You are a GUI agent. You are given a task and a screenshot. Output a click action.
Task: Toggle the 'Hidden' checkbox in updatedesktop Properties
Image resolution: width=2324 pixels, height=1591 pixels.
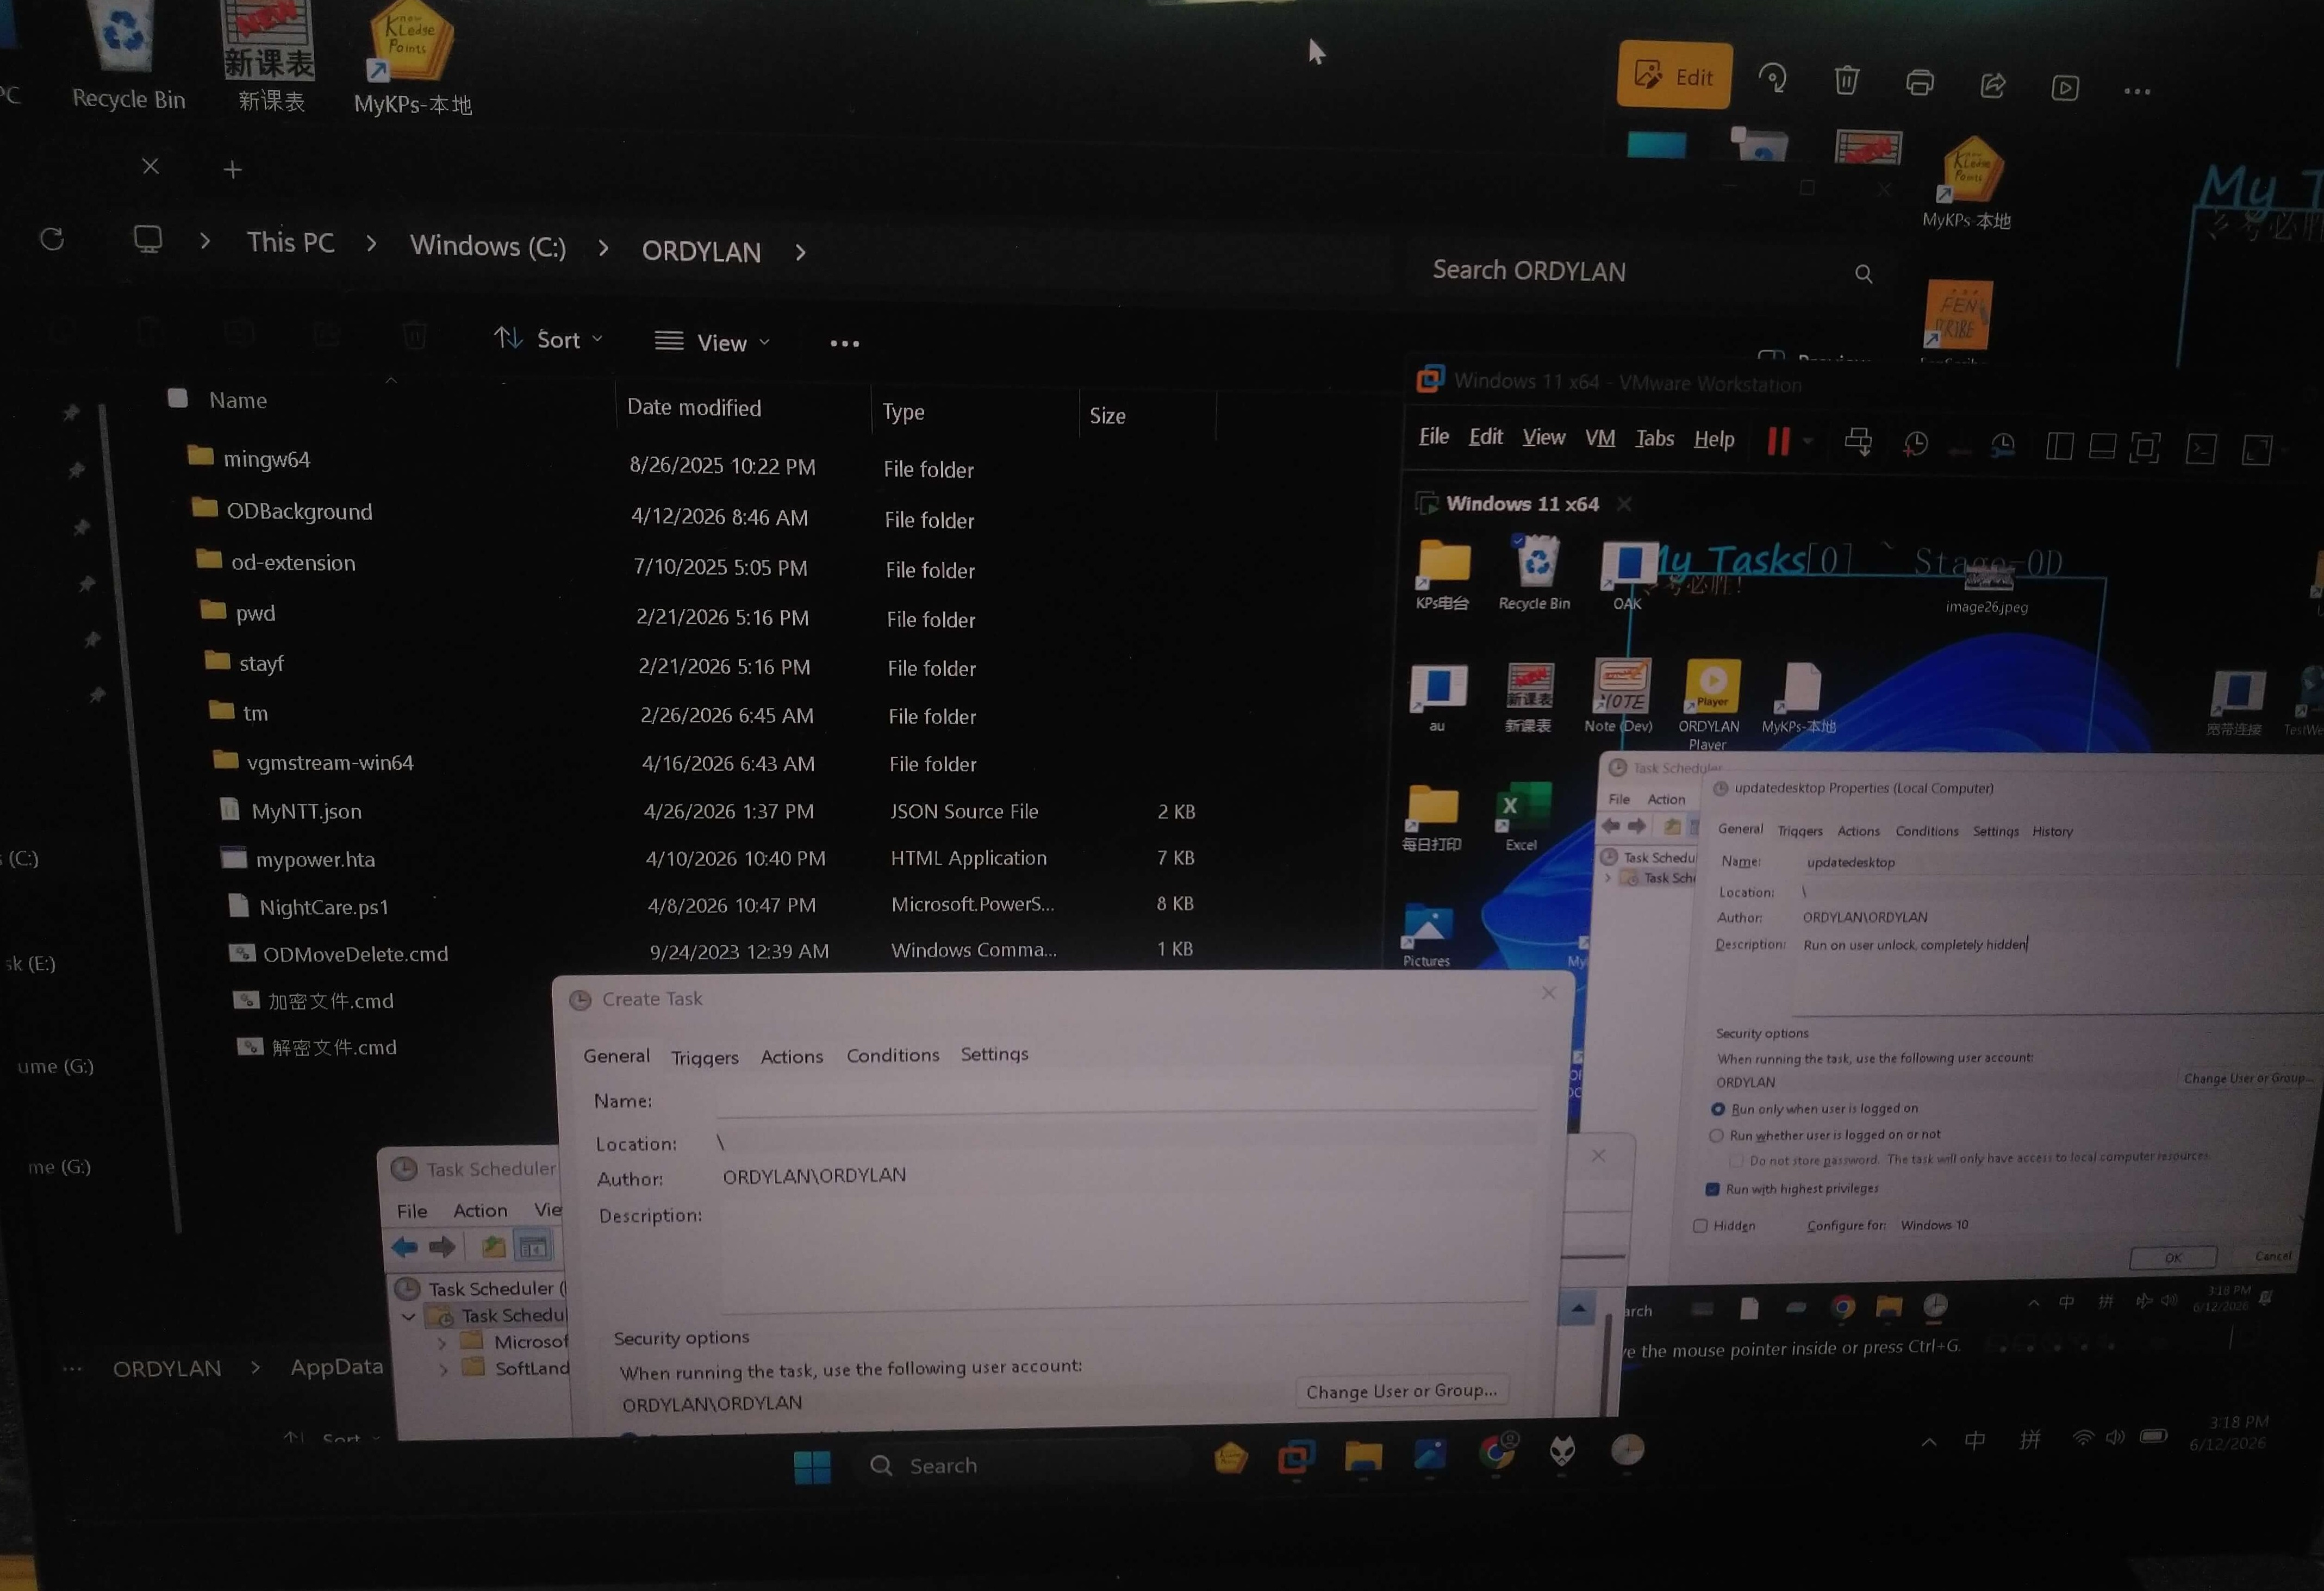click(x=1700, y=1226)
